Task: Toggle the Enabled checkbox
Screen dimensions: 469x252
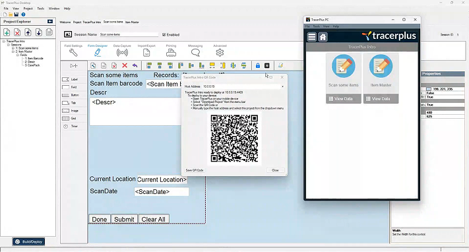Action: coord(164,35)
